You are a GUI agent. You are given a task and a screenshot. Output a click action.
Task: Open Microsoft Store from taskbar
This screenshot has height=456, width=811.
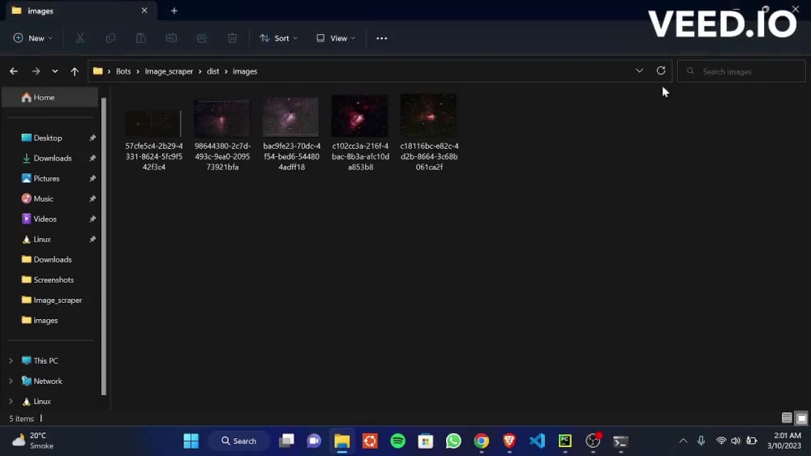click(426, 441)
